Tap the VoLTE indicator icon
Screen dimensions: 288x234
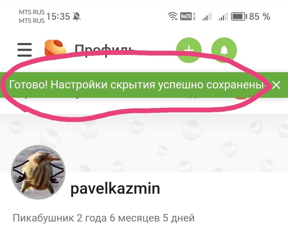click(188, 16)
